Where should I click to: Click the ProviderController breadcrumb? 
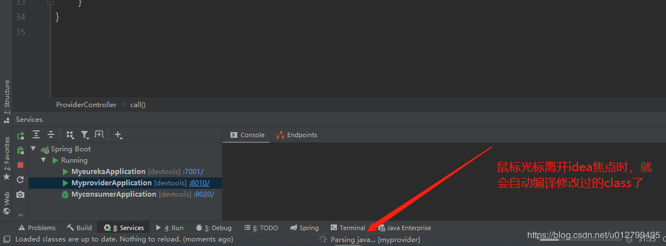86,104
